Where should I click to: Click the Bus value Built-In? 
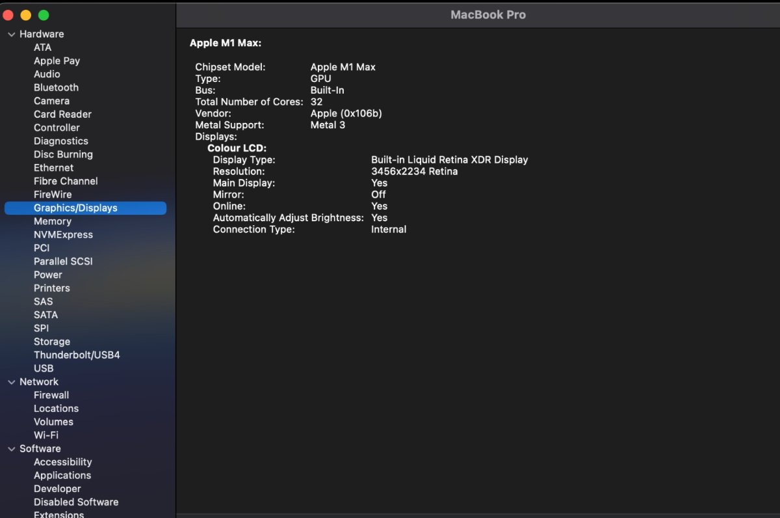tap(328, 90)
